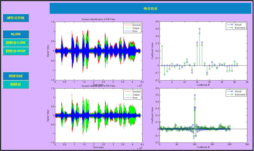Select Estimated marker in bottom coefficient legend
Viewport: 254px width, 151px height.
(x=232, y=95)
